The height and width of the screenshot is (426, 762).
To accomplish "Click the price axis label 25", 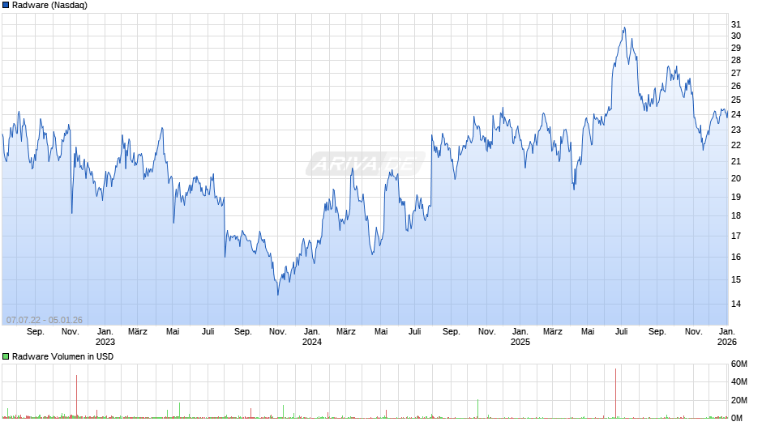I will (736, 100).
